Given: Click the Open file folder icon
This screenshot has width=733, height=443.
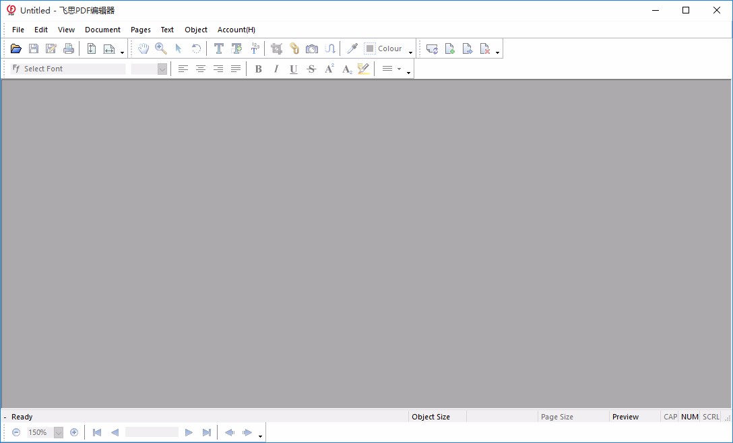Looking at the screenshot, I should [16, 48].
